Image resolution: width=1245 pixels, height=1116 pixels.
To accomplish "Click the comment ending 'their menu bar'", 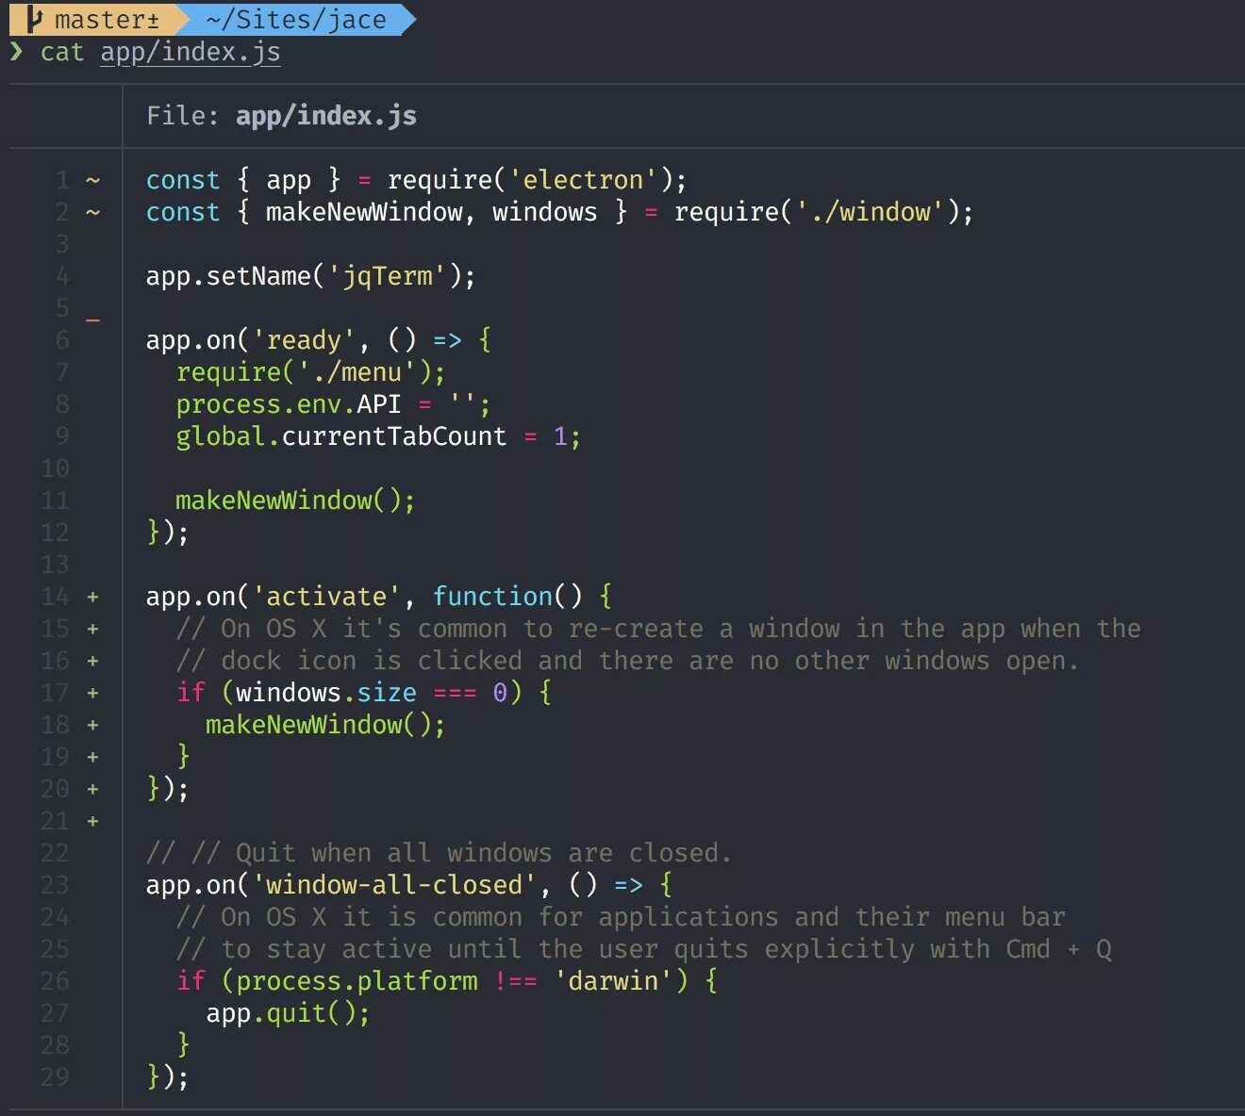I will pos(621,917).
